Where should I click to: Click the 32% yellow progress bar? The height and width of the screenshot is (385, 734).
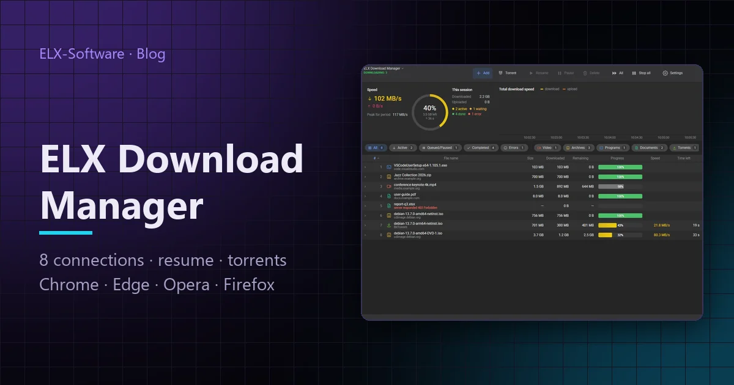pos(620,235)
